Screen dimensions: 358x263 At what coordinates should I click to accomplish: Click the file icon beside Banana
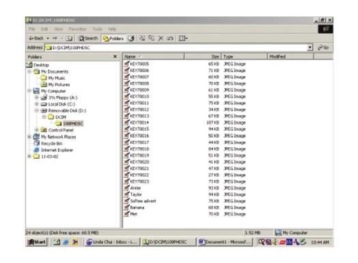pos(126,207)
